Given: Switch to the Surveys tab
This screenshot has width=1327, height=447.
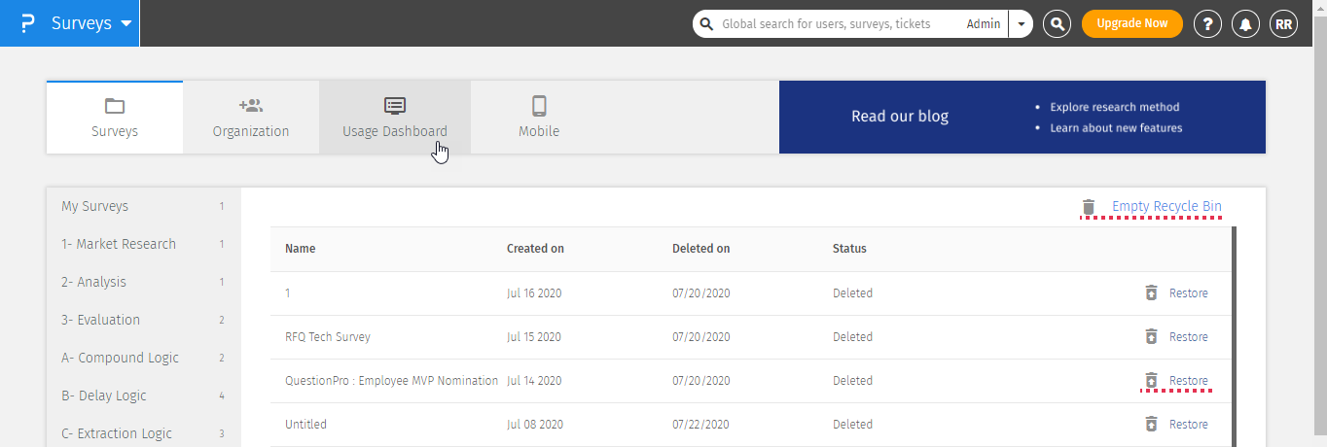Looking at the screenshot, I should click(x=115, y=118).
